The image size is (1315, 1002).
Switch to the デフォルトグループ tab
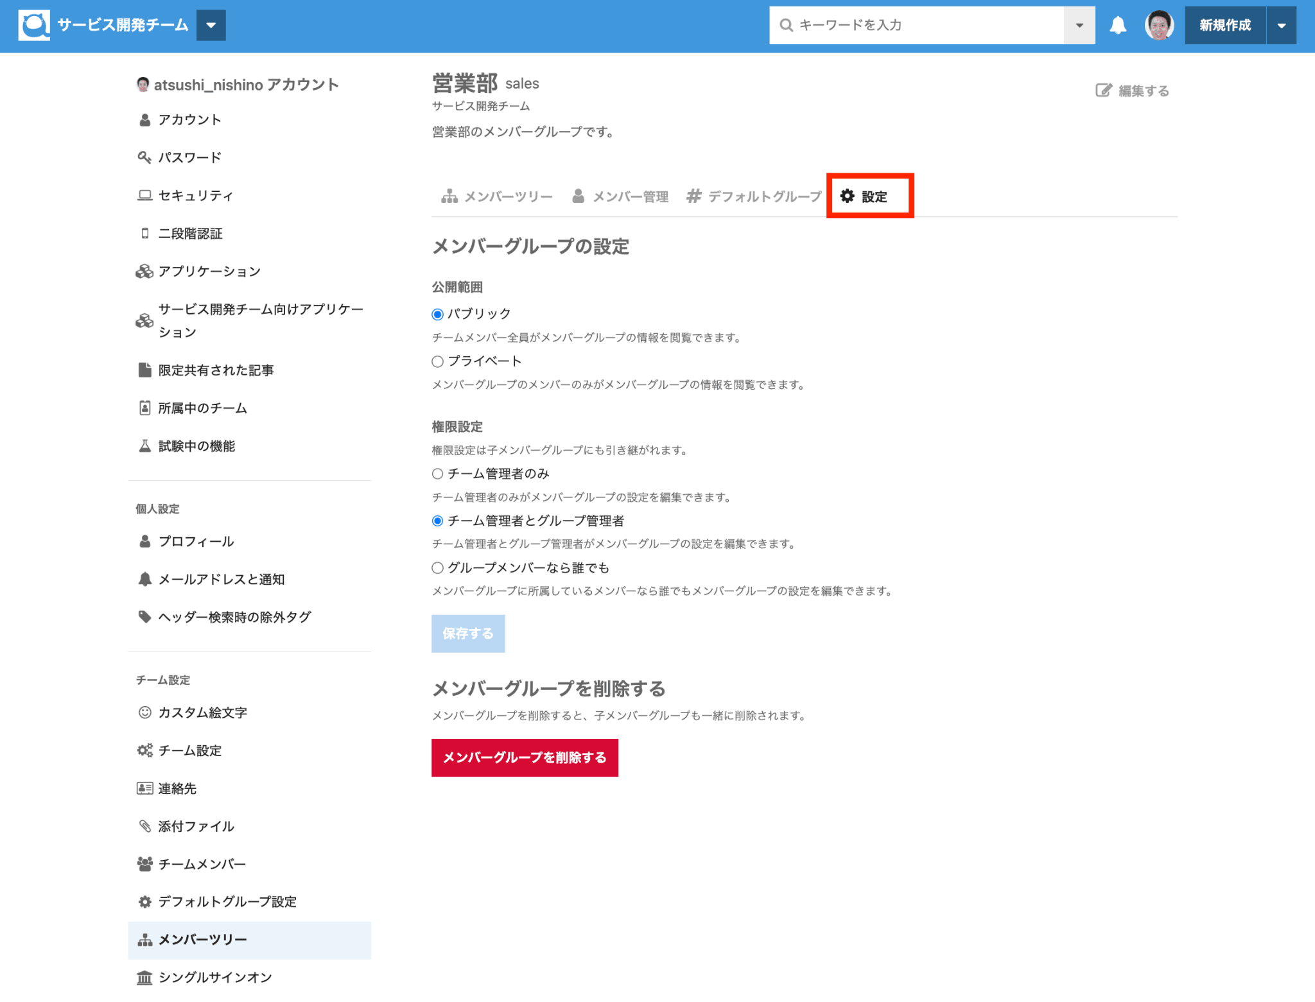coord(754,196)
